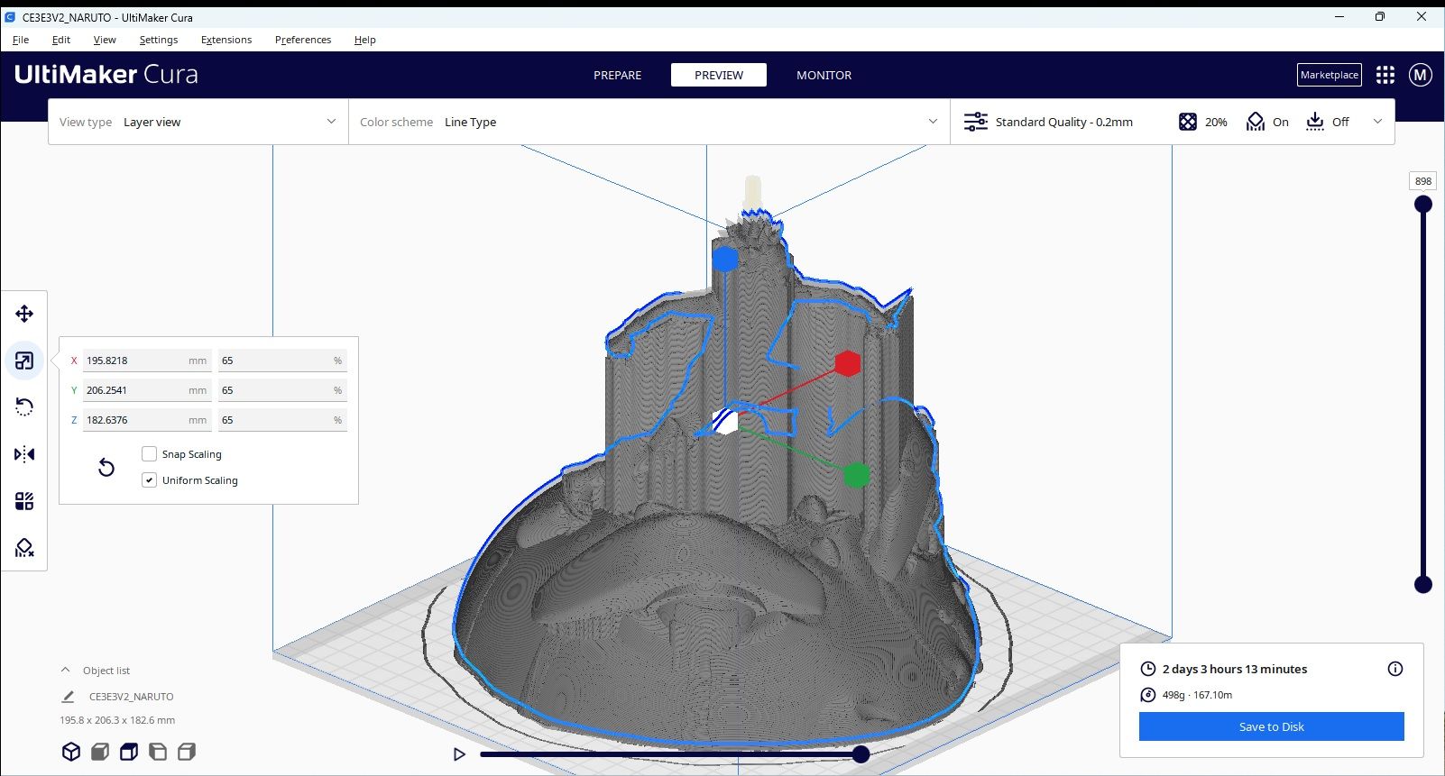This screenshot has height=776, width=1445.
Task: Click the X scale percent field
Action: (282, 361)
